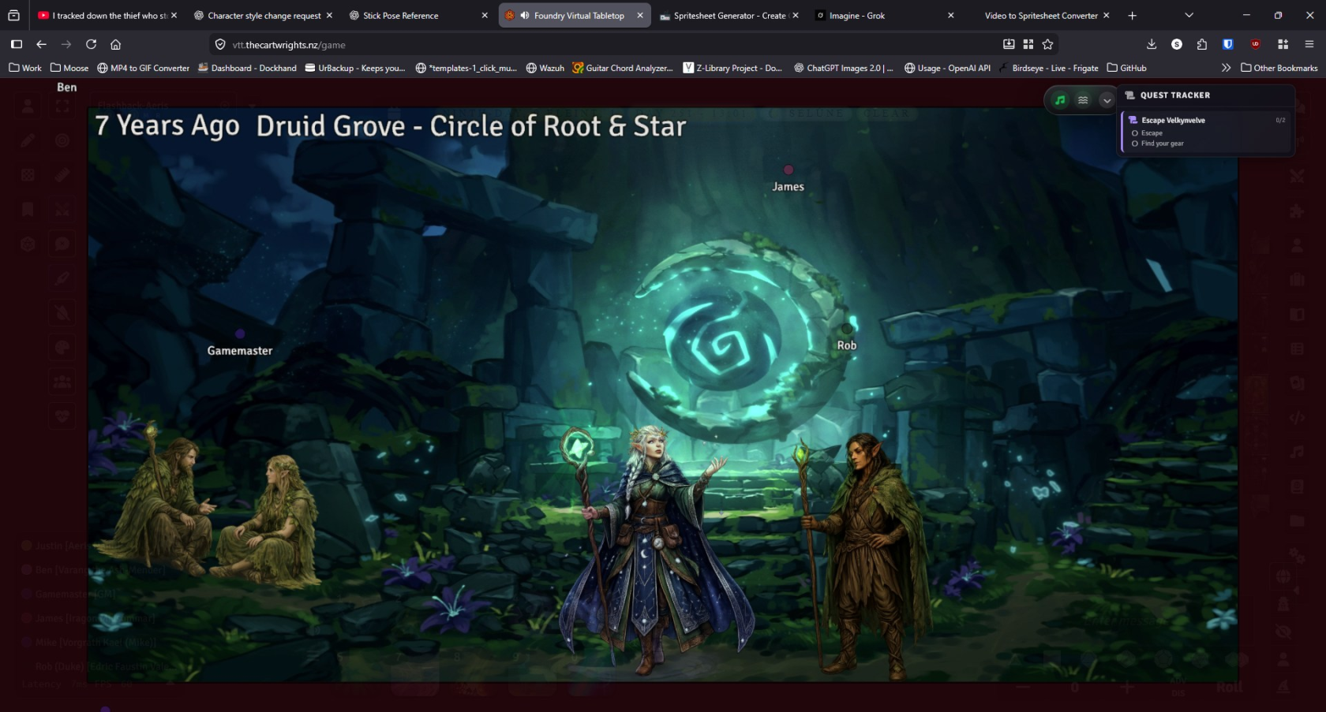Open the browser hamburger application menu
The height and width of the screenshot is (712, 1326).
pos(1309,44)
